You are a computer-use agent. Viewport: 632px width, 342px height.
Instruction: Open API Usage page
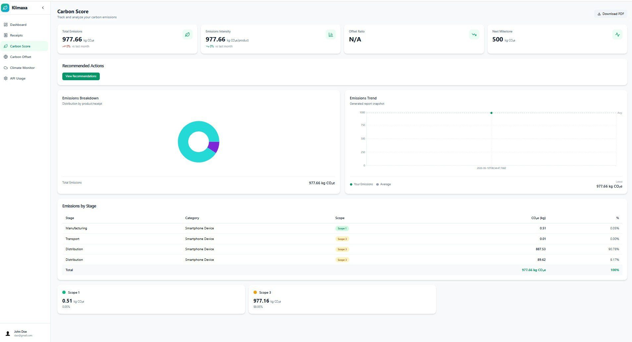(x=24, y=79)
